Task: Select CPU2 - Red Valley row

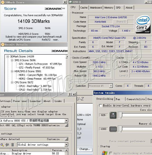Action: tap(35, 90)
